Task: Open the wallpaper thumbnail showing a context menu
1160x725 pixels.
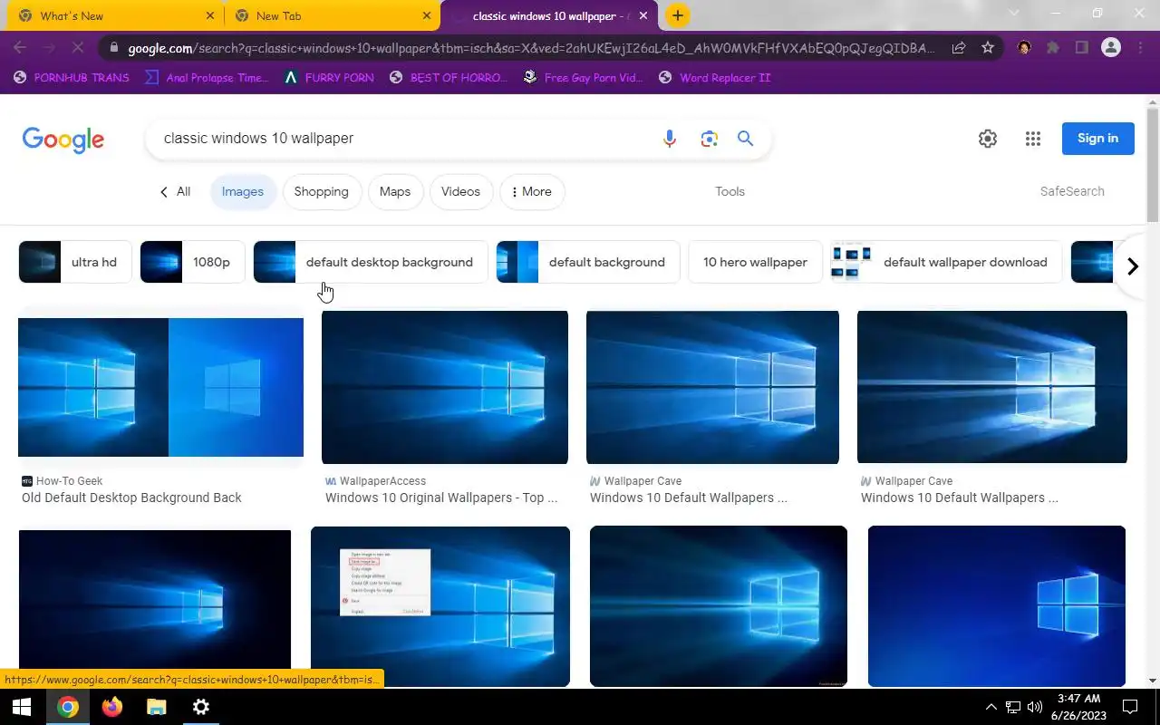Action: (440, 606)
